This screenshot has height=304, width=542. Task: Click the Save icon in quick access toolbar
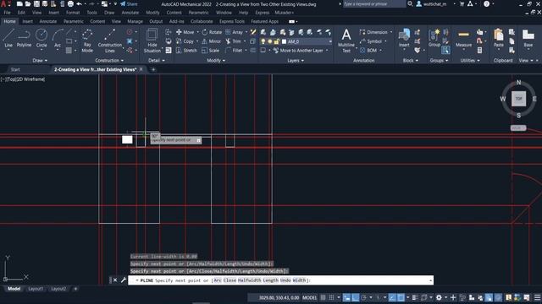(x=36, y=3)
